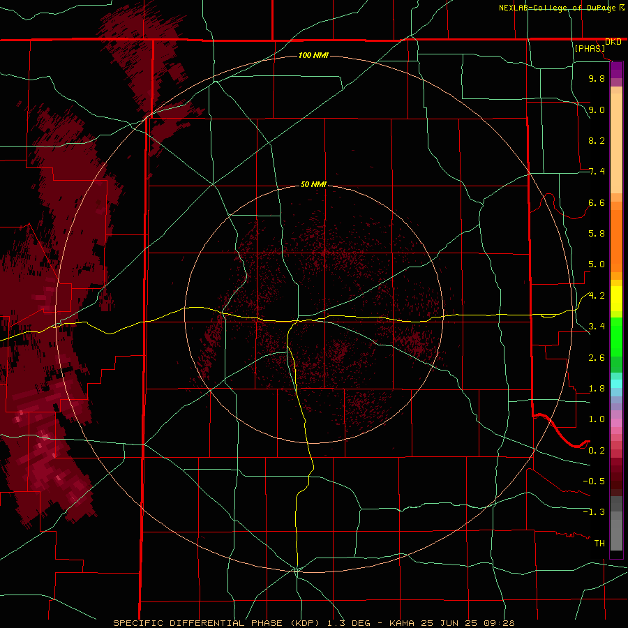The width and height of the screenshot is (628, 628).
Task: Click the [PHAS] legend heading
Action: (x=590, y=49)
